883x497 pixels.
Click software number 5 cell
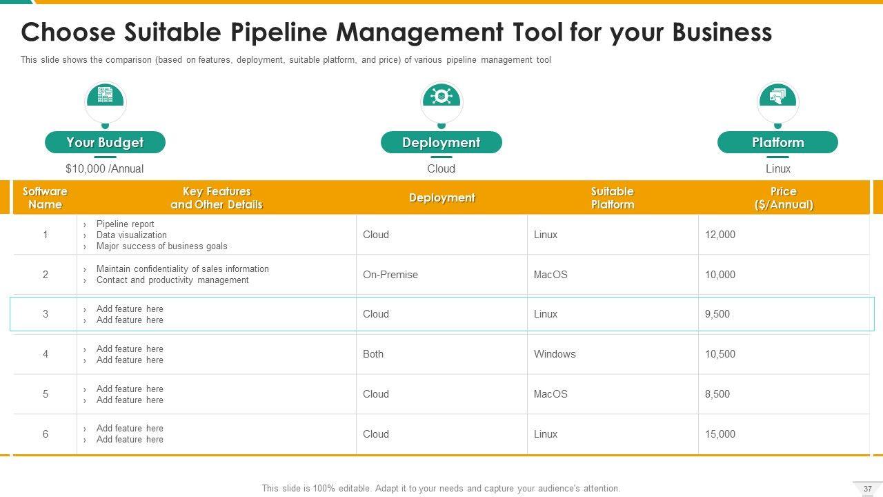pyautogui.click(x=46, y=394)
